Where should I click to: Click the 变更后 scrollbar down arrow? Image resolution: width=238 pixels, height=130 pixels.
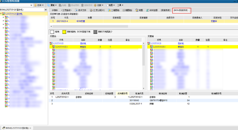point(143,88)
